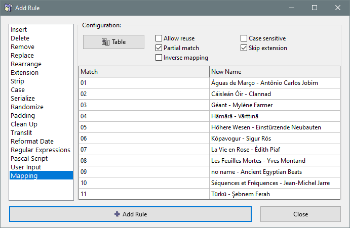
Task: Click the Türkü - Şebnem Ferah cell
Action: pos(275,194)
